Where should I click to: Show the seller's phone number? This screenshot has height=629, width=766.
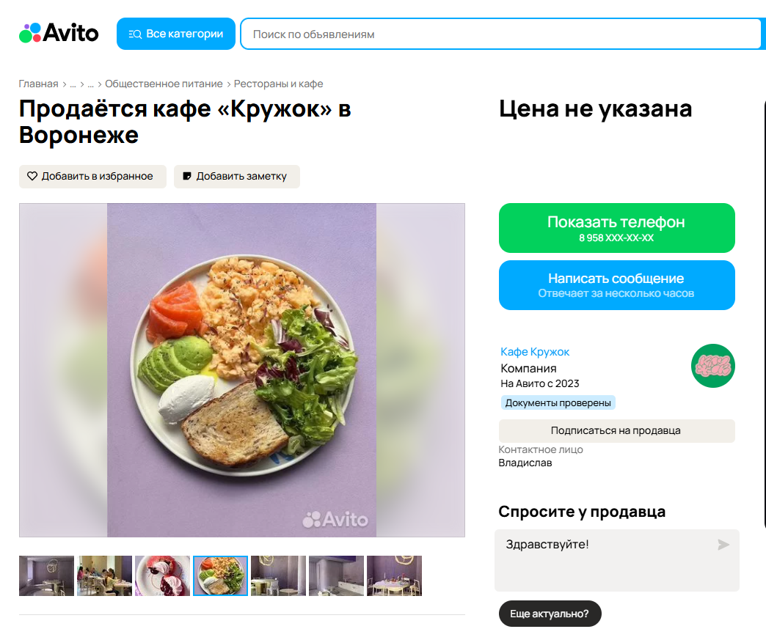(x=616, y=228)
